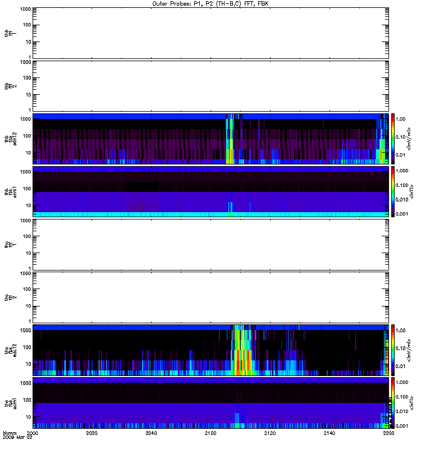Viewport: 421px width, 449px height.
Task: Click the 2140 time axis label
Action: click(x=330, y=433)
